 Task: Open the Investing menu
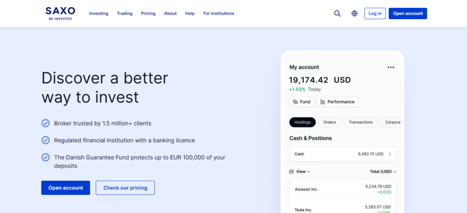point(99,14)
